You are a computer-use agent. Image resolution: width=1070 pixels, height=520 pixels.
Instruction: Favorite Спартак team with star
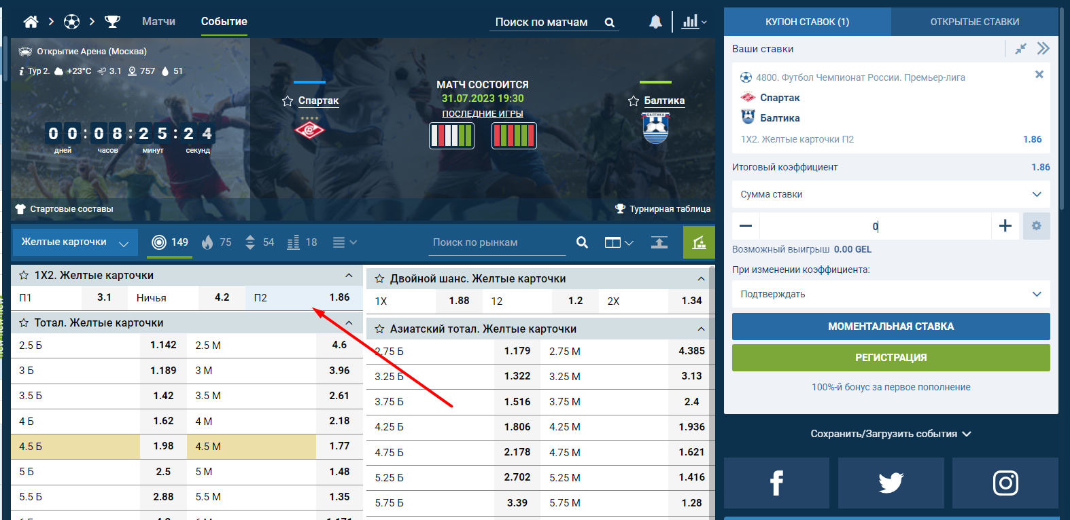click(288, 101)
